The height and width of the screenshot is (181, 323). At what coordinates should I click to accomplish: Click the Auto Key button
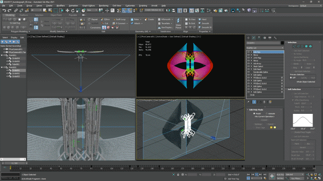[280, 175]
